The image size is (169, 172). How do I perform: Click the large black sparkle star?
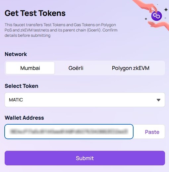coord(166,10)
